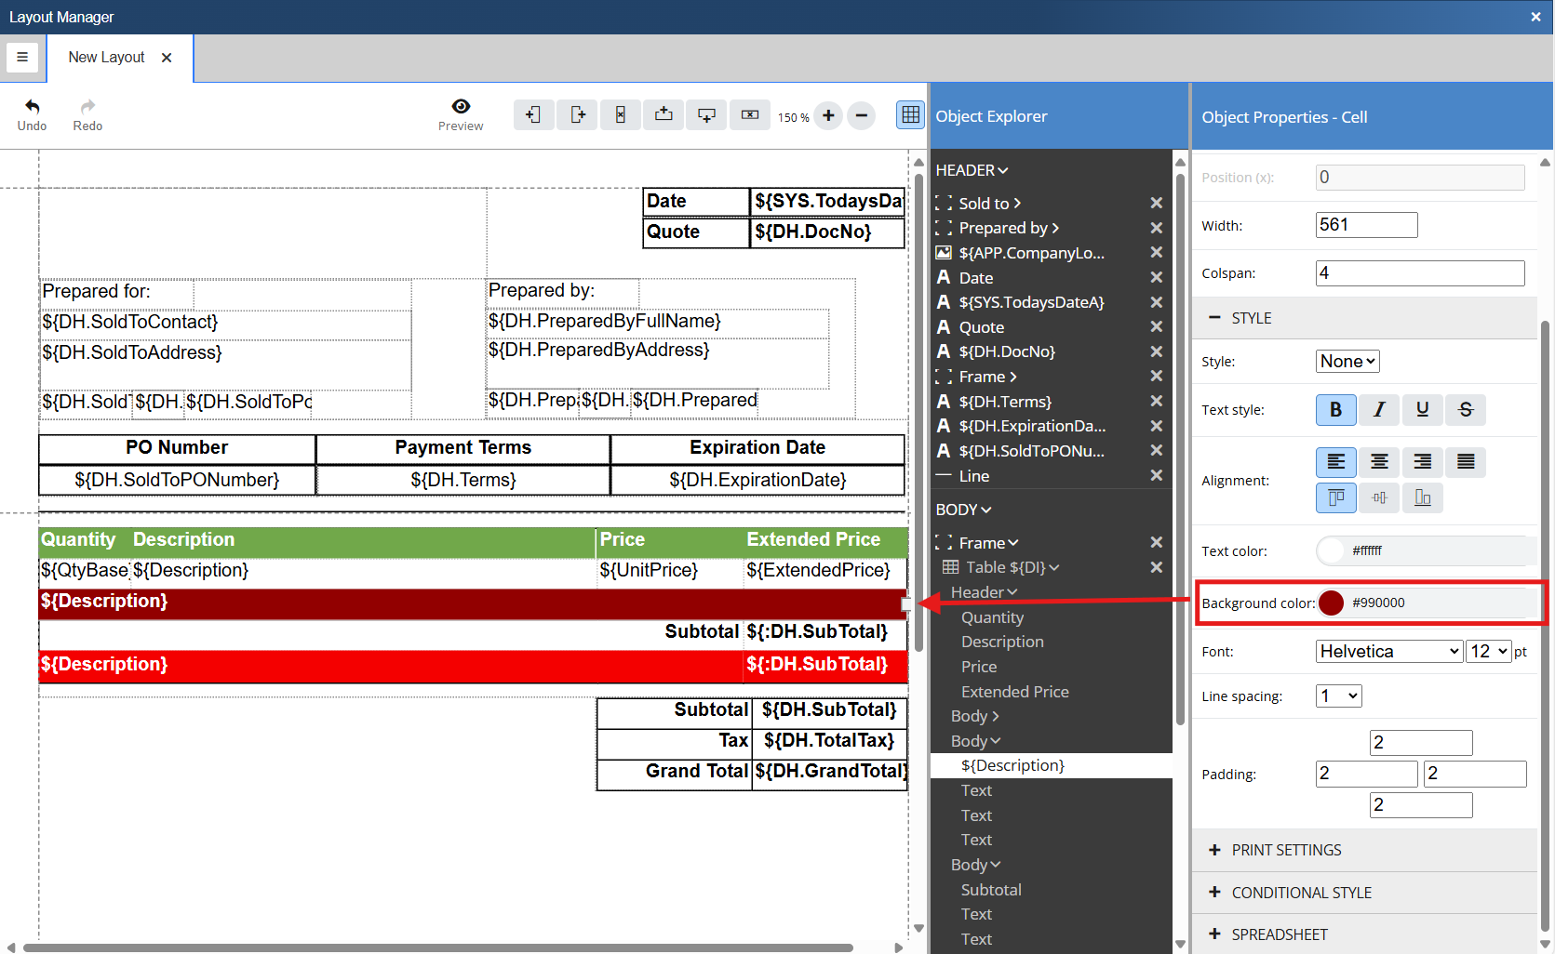
Task: Enable center text alignment
Action: pos(1378,462)
